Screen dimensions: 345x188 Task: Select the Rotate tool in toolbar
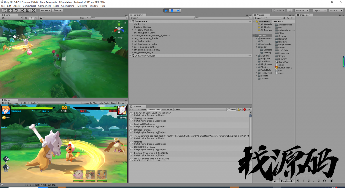point(16,10)
